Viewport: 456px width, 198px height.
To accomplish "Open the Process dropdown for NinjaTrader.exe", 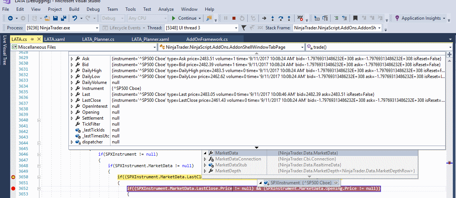I will [x=97, y=28].
